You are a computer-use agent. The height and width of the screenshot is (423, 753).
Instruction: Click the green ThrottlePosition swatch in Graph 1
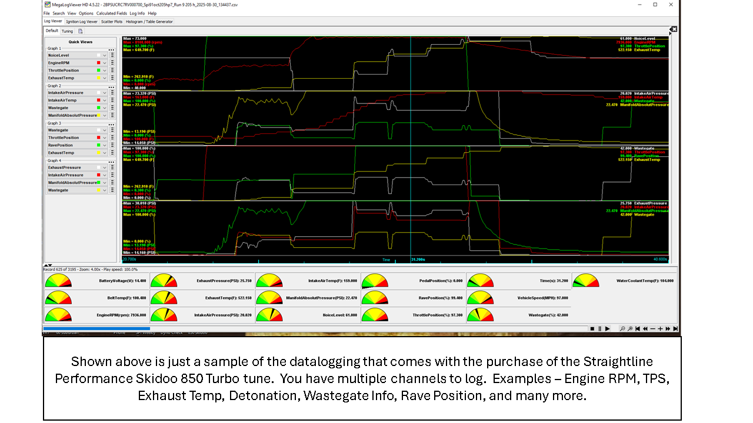[x=99, y=70]
